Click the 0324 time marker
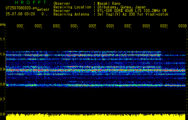 74,26
